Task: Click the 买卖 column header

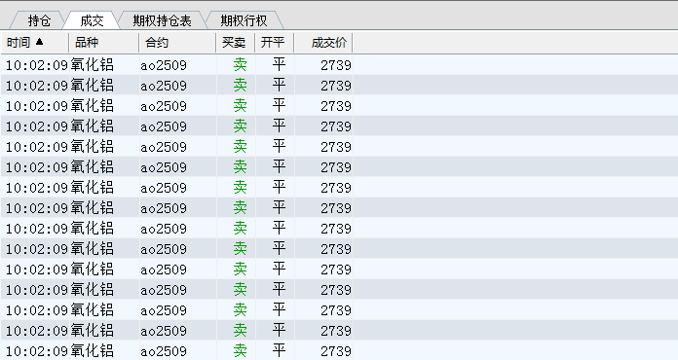Action: click(235, 43)
